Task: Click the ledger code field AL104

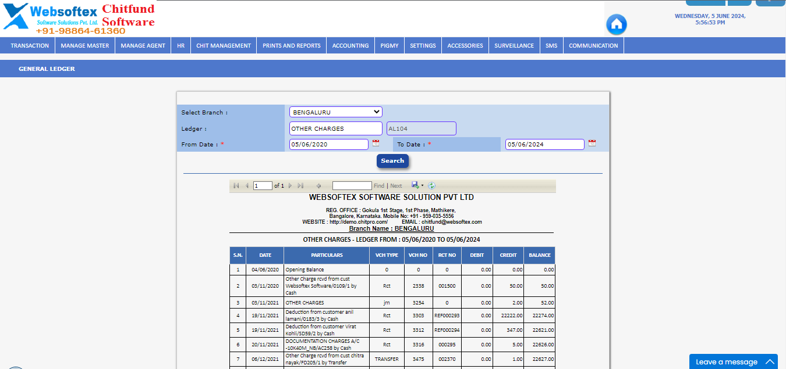Action: click(421, 128)
